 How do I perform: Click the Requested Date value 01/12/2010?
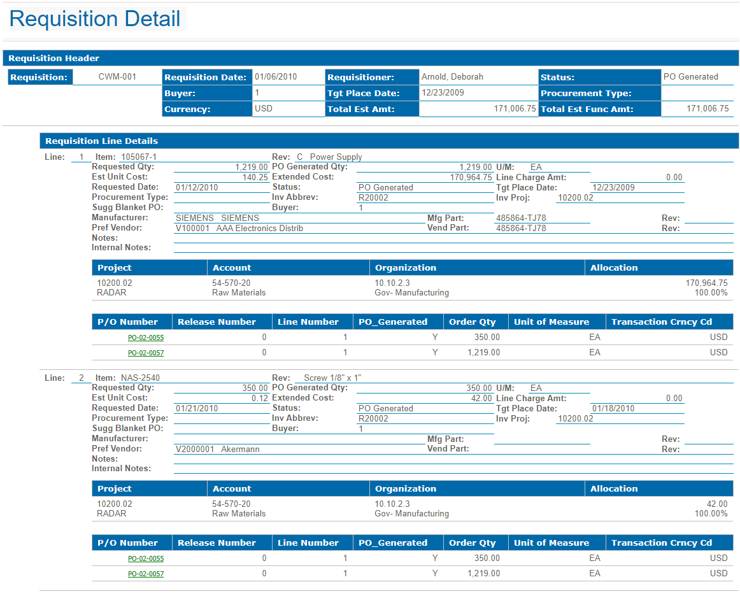pyautogui.click(x=197, y=187)
